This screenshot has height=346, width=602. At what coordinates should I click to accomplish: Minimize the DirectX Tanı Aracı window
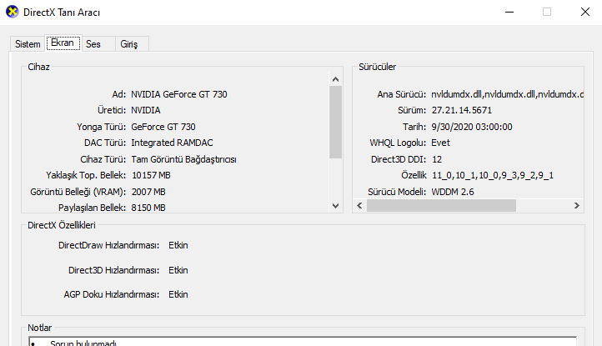[x=509, y=12]
